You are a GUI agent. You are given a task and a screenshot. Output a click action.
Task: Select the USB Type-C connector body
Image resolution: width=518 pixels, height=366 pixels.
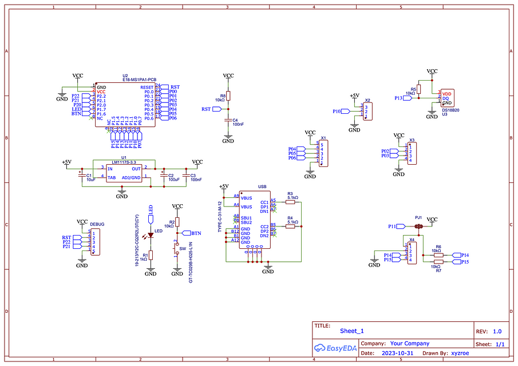(255, 220)
